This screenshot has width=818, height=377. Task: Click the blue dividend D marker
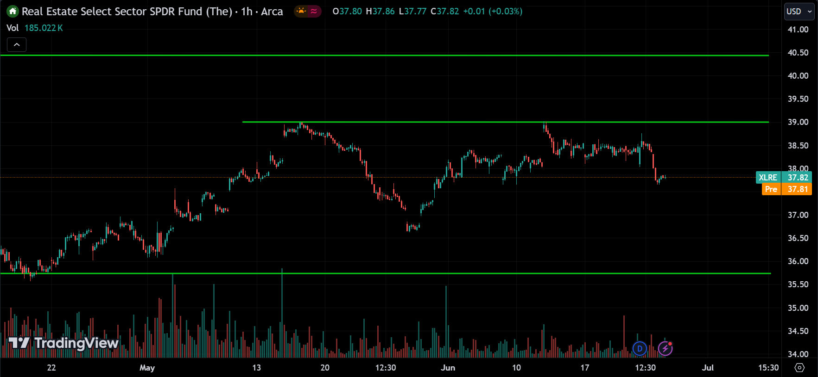640,348
